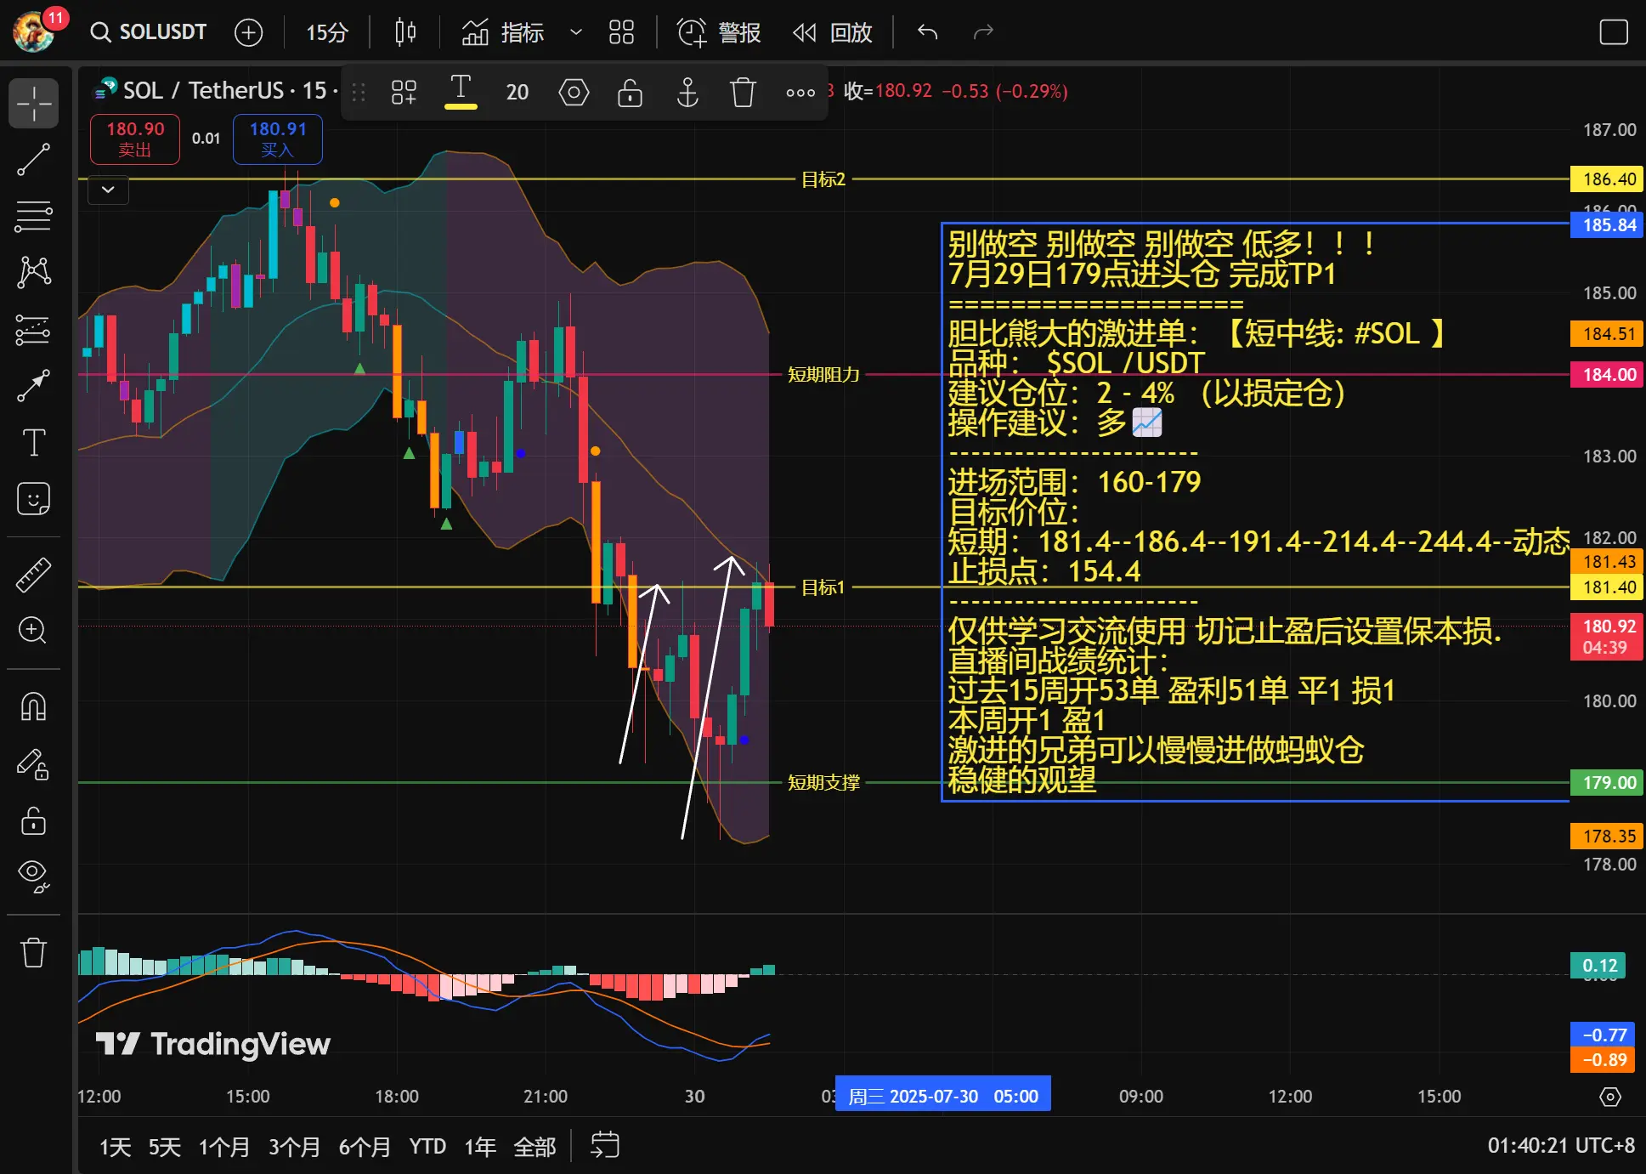Open the 指标 indicators menu

pos(502,32)
